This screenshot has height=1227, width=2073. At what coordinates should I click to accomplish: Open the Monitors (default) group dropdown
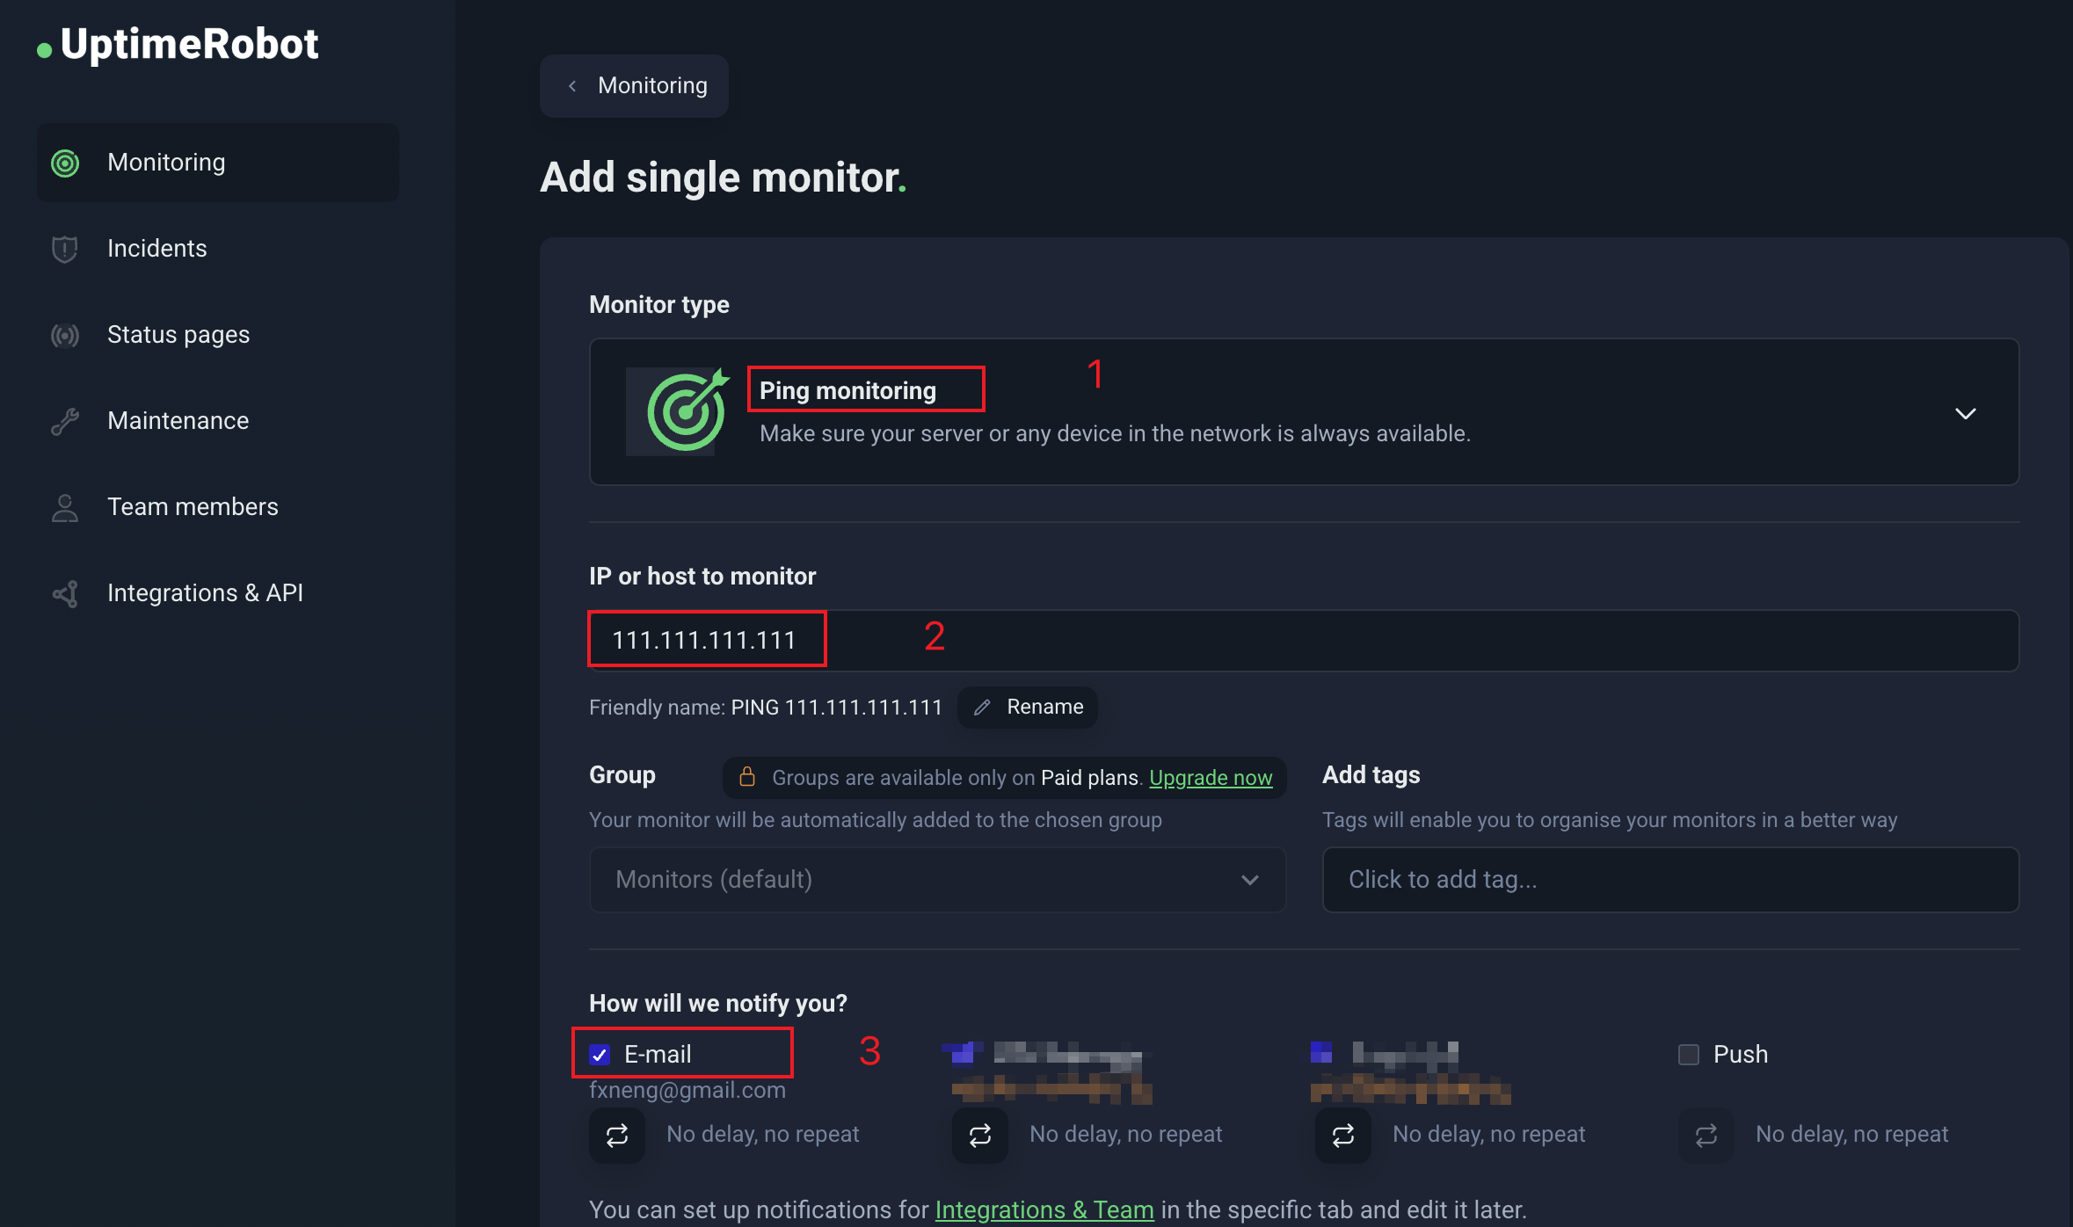click(937, 879)
